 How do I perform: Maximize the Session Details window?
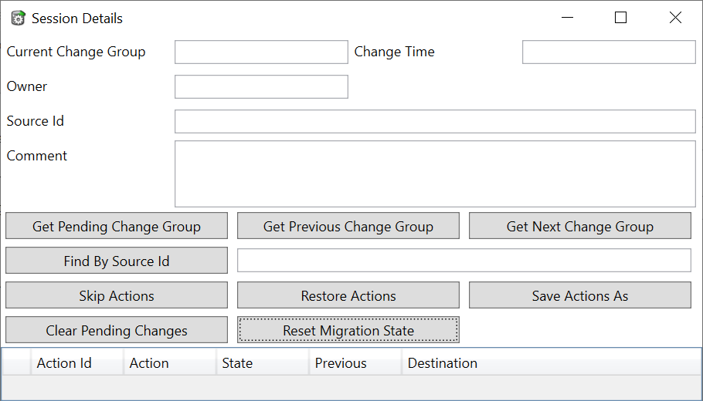pyautogui.click(x=620, y=18)
